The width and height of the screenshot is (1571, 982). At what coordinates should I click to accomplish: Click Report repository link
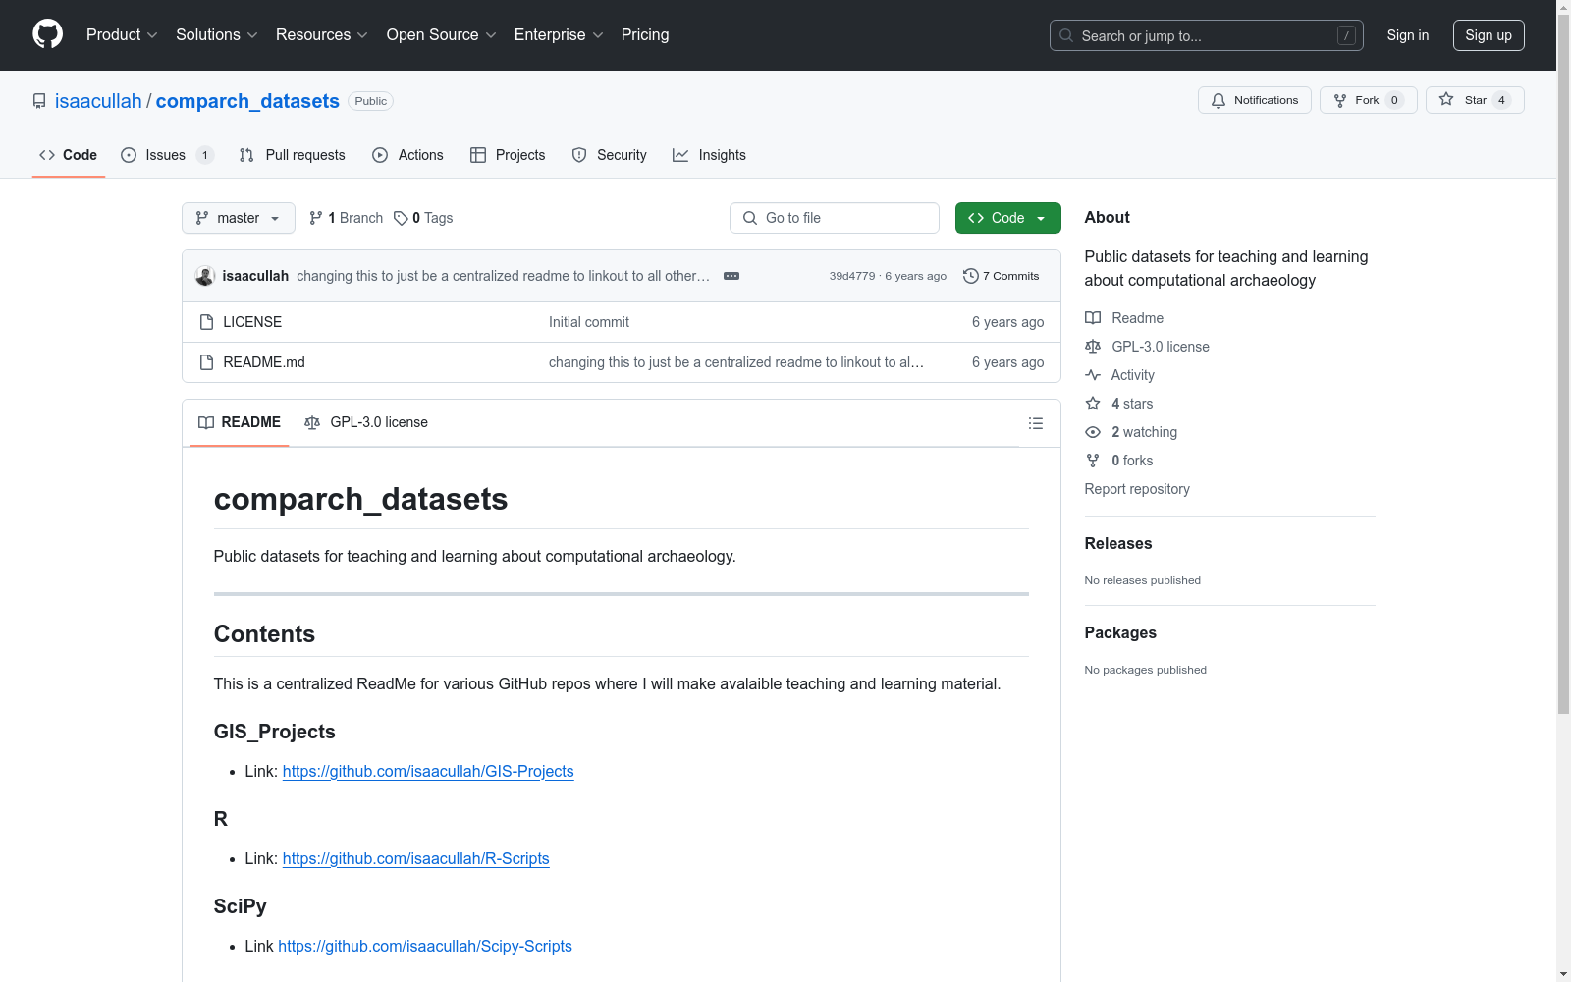click(1137, 489)
